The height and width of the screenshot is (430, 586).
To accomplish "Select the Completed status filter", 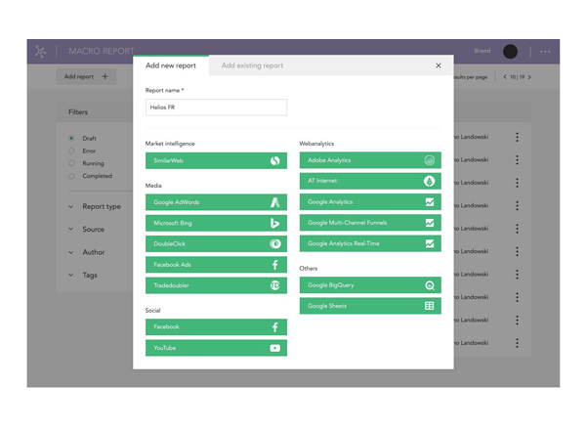I will 71,176.
